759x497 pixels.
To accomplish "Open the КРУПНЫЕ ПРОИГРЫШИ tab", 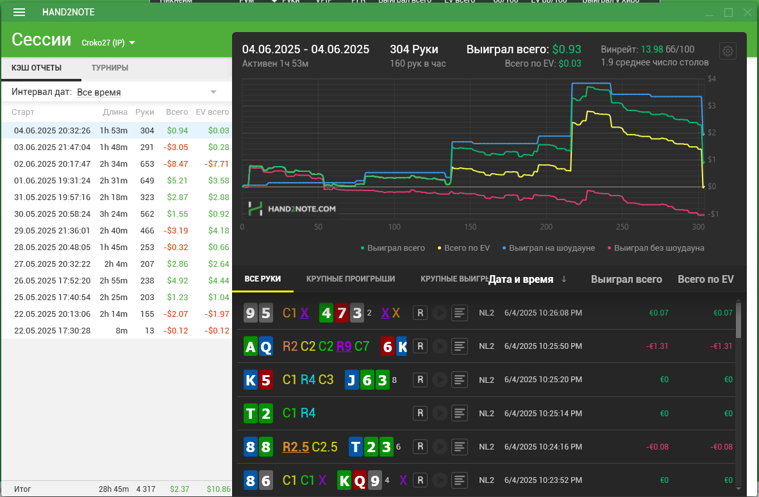I will 351,279.
